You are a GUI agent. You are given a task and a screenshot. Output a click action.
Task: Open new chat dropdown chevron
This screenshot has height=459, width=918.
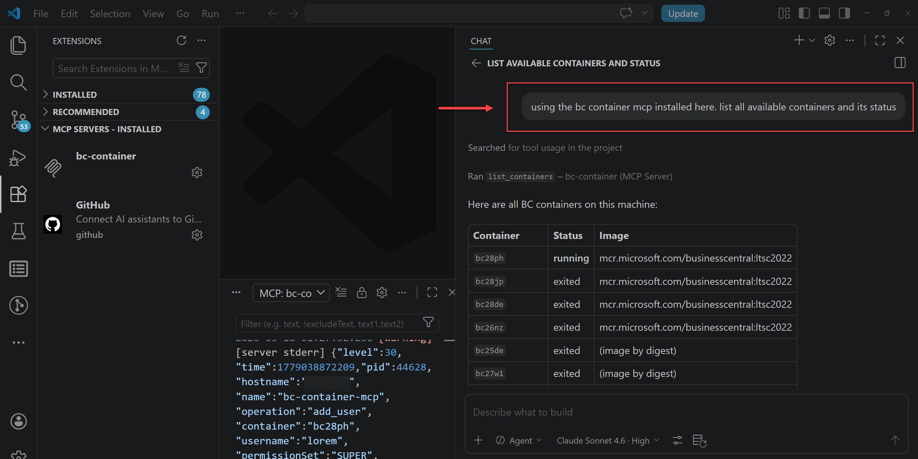812,40
